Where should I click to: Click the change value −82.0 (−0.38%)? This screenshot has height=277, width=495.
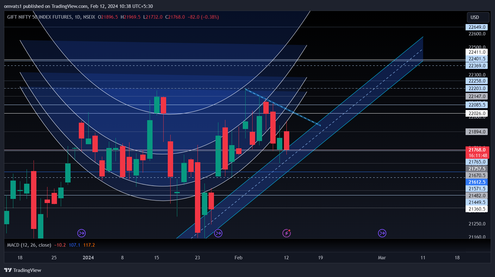(x=203, y=17)
